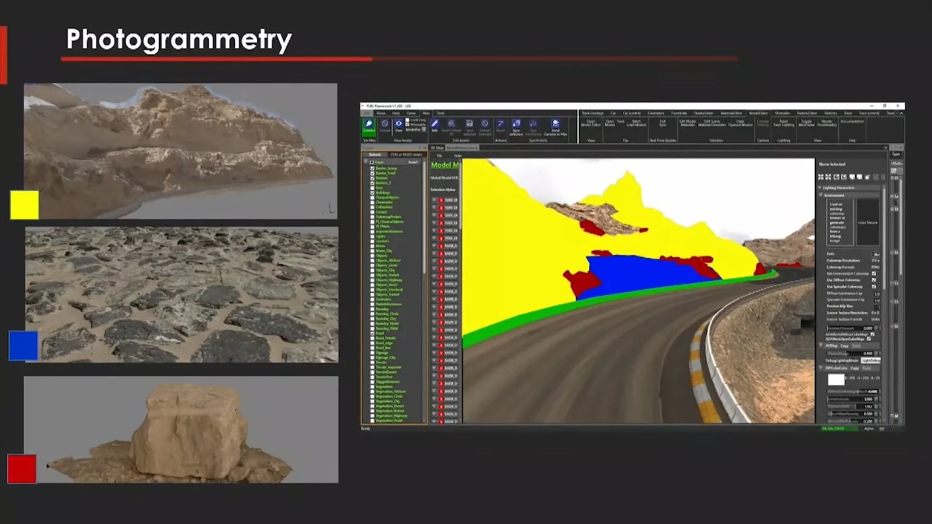Click the Refresh button in layer panel
This screenshot has height=524, width=932.
375,155
